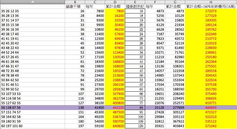The height and width of the screenshot is (129, 237).
Task: Select cell with value 46200
Action: click(115, 29)
